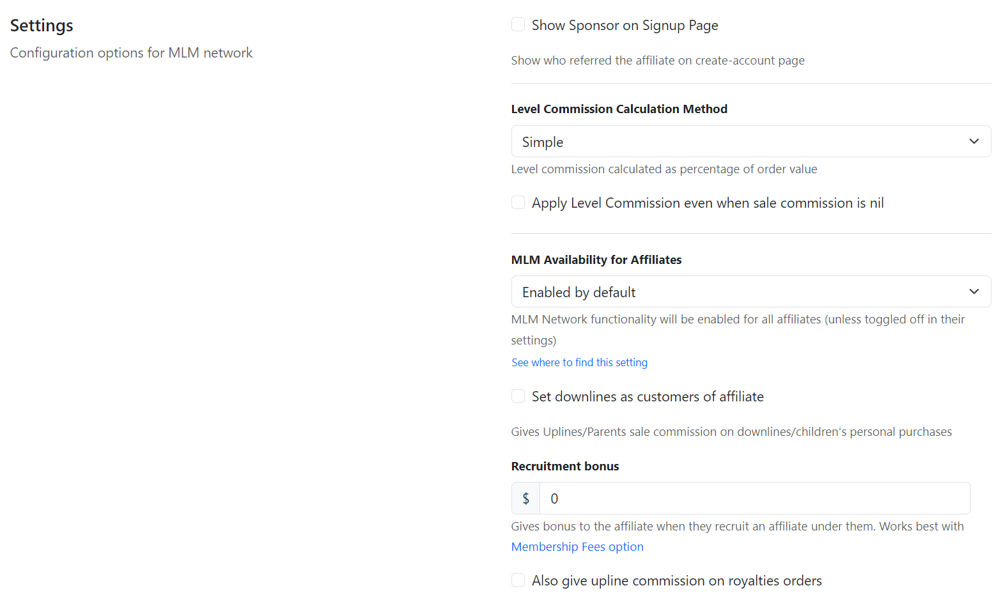Click the Recruitment bonus field label
The image size is (1001, 595).
[x=564, y=466]
